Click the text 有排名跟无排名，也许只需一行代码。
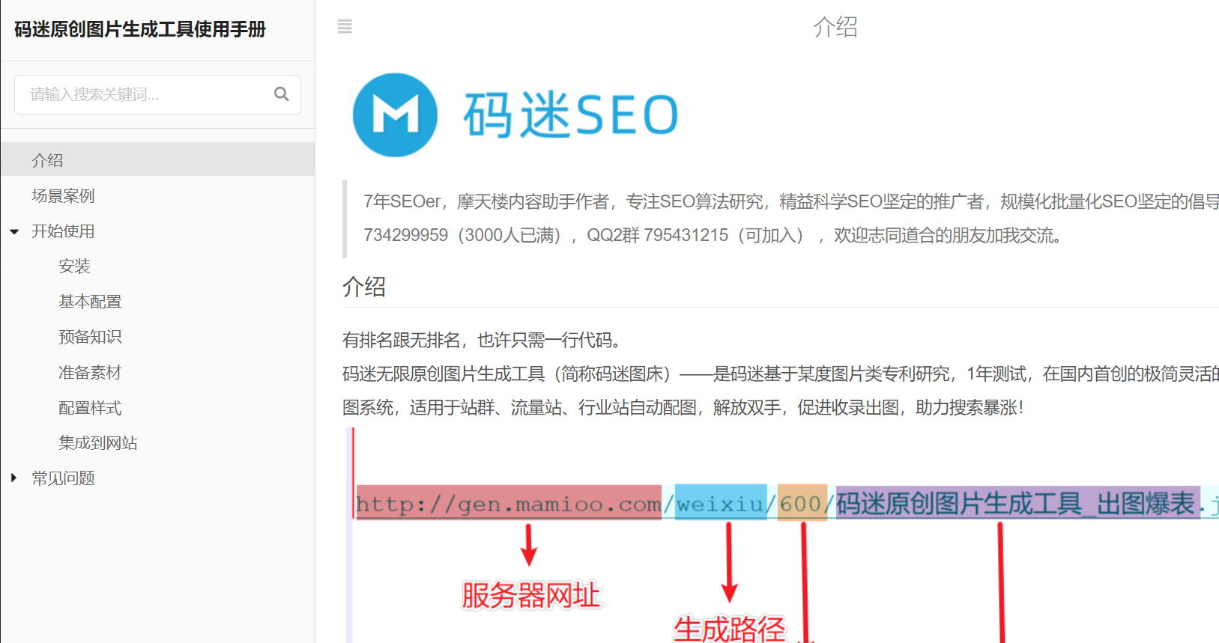The height and width of the screenshot is (643, 1219). click(483, 340)
